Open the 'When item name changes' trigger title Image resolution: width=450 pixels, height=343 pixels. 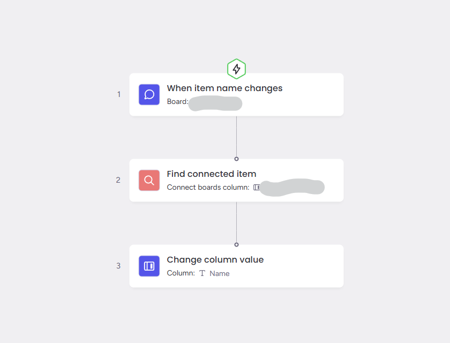(224, 88)
